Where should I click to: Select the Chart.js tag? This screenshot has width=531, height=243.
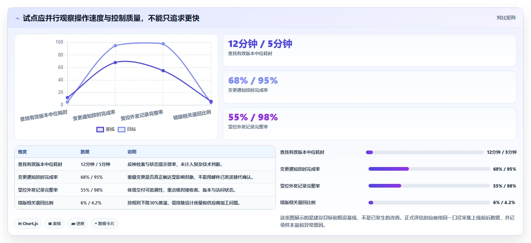[x=28, y=224]
